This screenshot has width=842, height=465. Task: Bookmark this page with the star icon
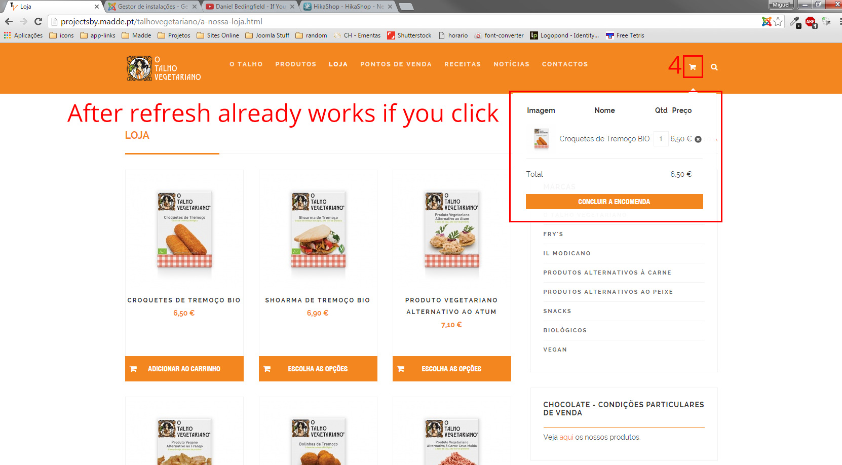[778, 21]
